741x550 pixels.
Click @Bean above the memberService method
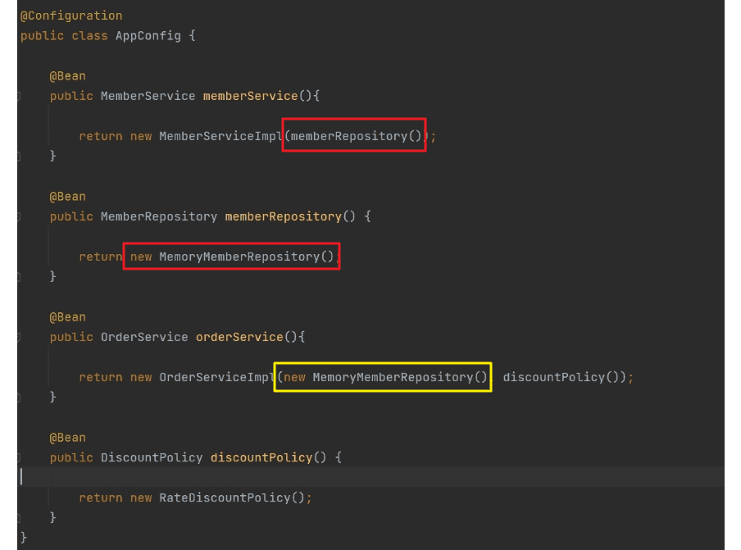click(67, 76)
